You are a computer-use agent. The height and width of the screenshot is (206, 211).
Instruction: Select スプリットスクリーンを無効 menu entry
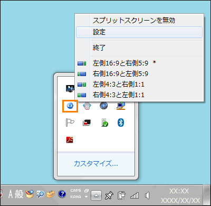(139, 21)
